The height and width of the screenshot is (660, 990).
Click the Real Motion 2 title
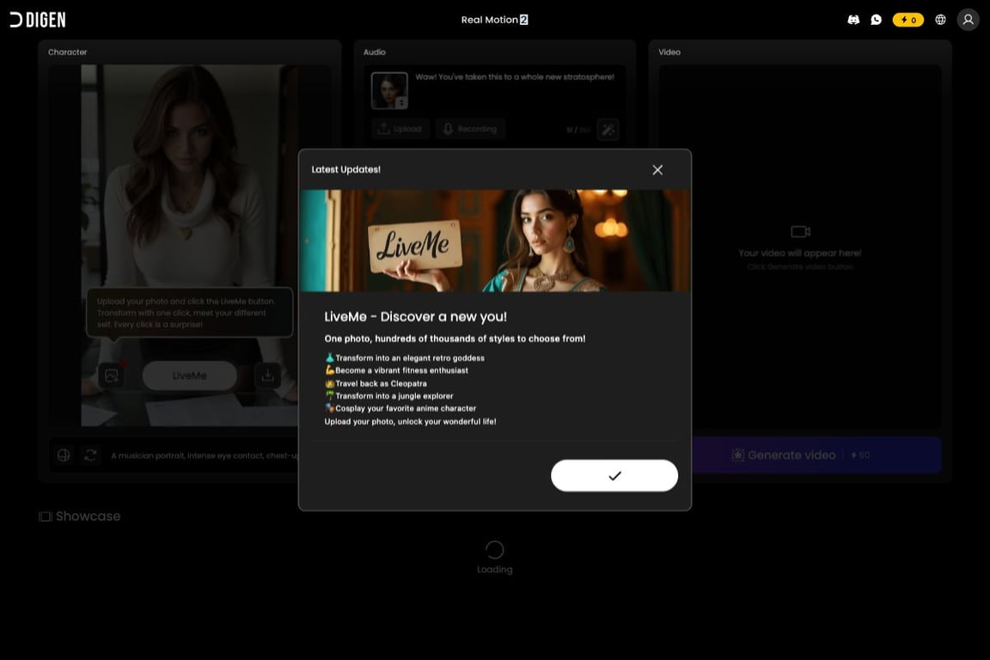(x=494, y=20)
